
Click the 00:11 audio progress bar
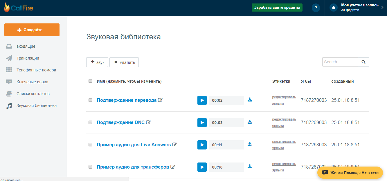click(x=226, y=145)
